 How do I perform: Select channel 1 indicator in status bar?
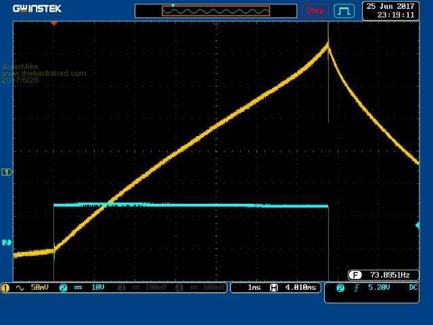point(6,288)
